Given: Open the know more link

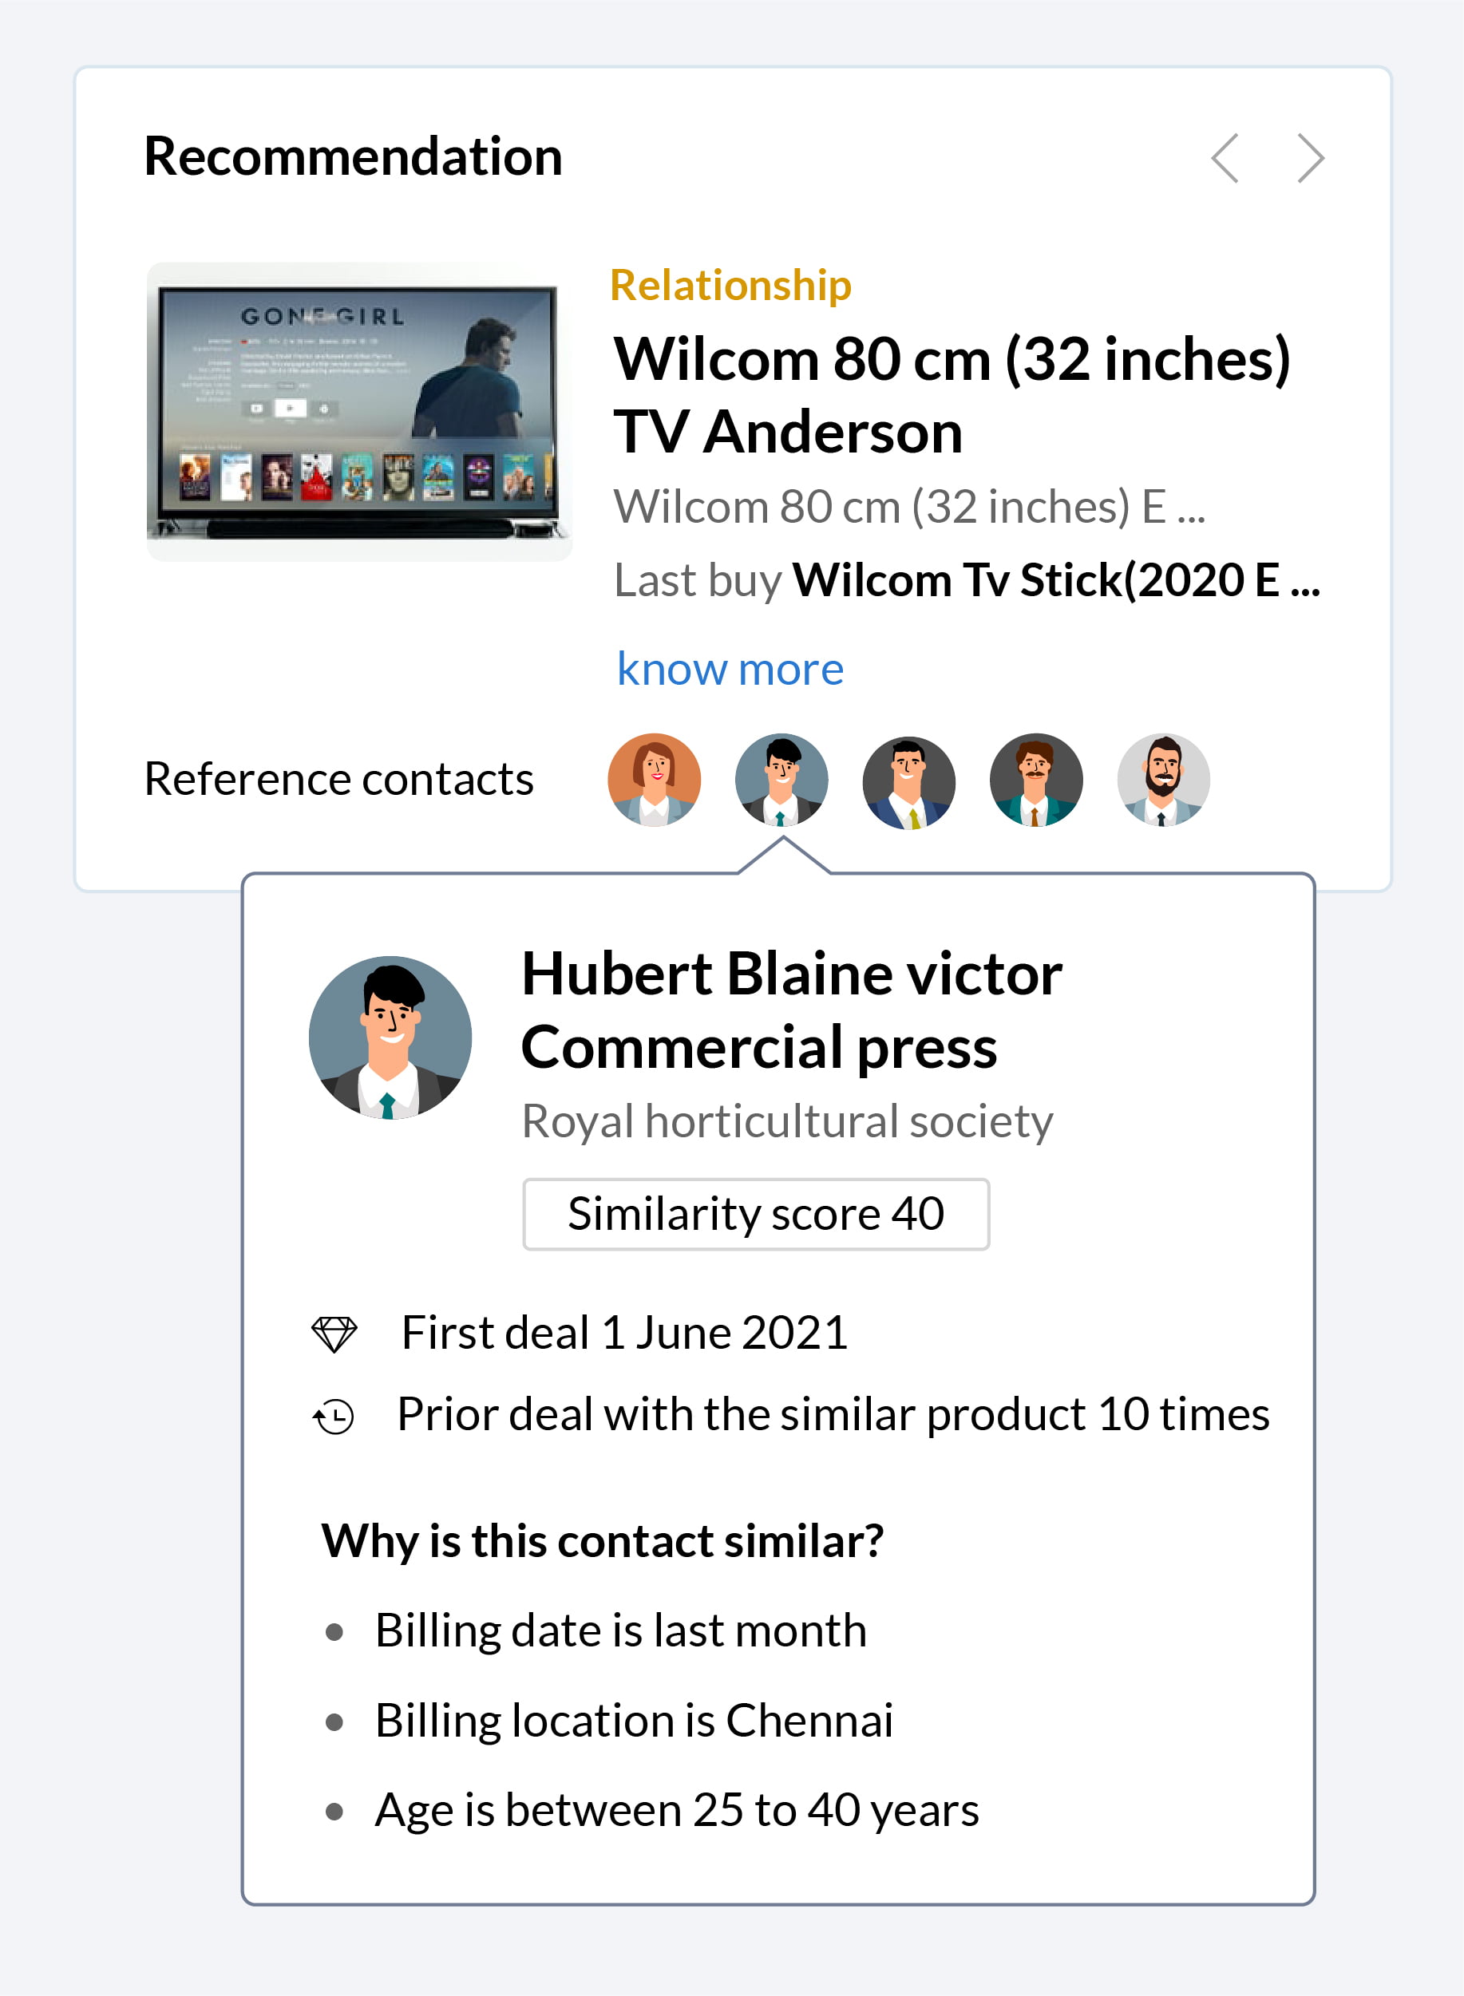Looking at the screenshot, I should (x=730, y=669).
